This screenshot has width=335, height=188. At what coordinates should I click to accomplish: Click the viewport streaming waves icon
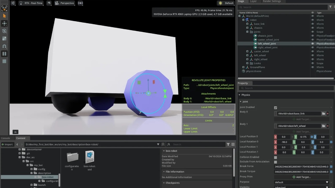point(80,3)
